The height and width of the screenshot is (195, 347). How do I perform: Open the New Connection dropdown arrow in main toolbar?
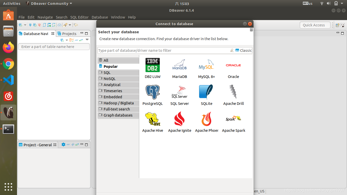[25, 25]
